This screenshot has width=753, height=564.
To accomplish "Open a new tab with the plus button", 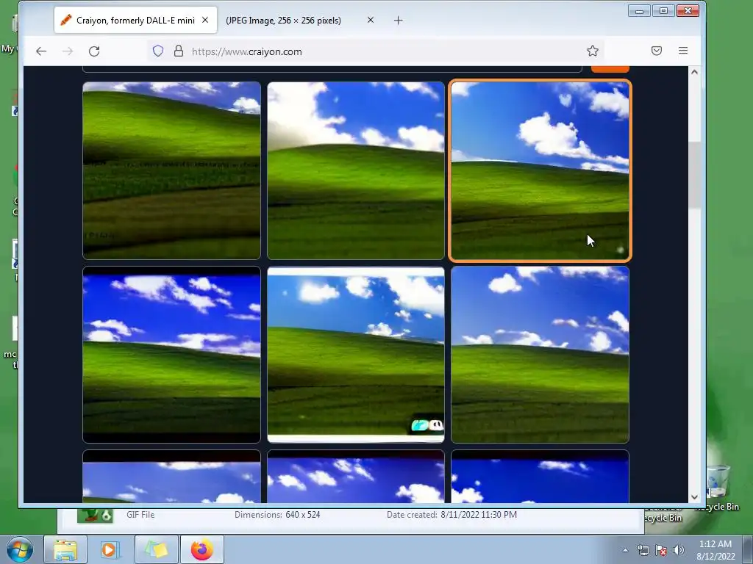I will [x=398, y=20].
